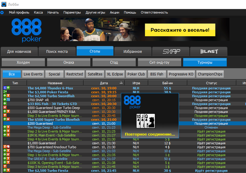Click the type icon of $1,000 Guaranteed FRENZY R&A
Viewport: 246px width, 173px height.
coord(7,111)
